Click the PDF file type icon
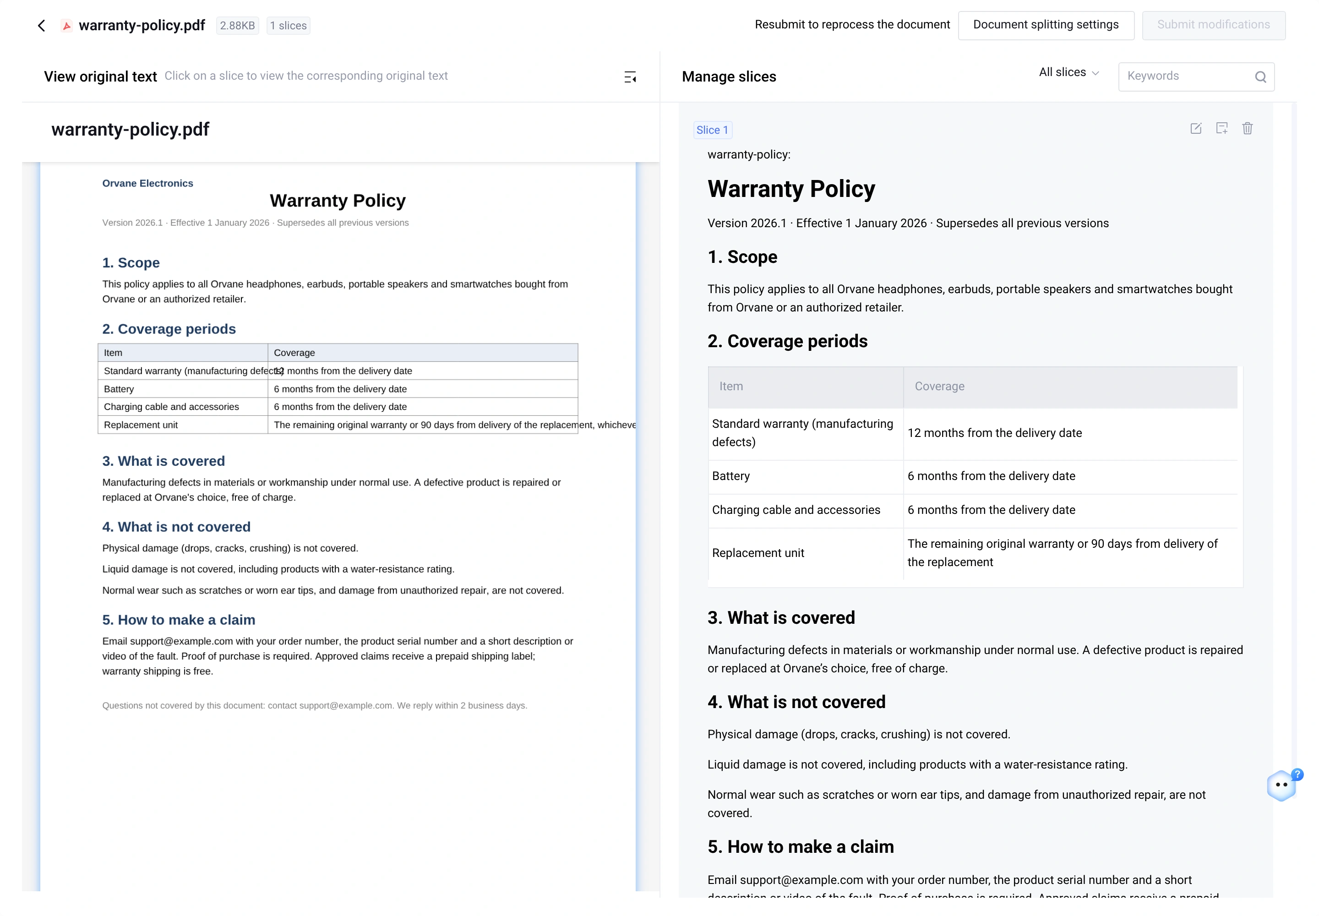The width and height of the screenshot is (1319, 916). click(66, 25)
